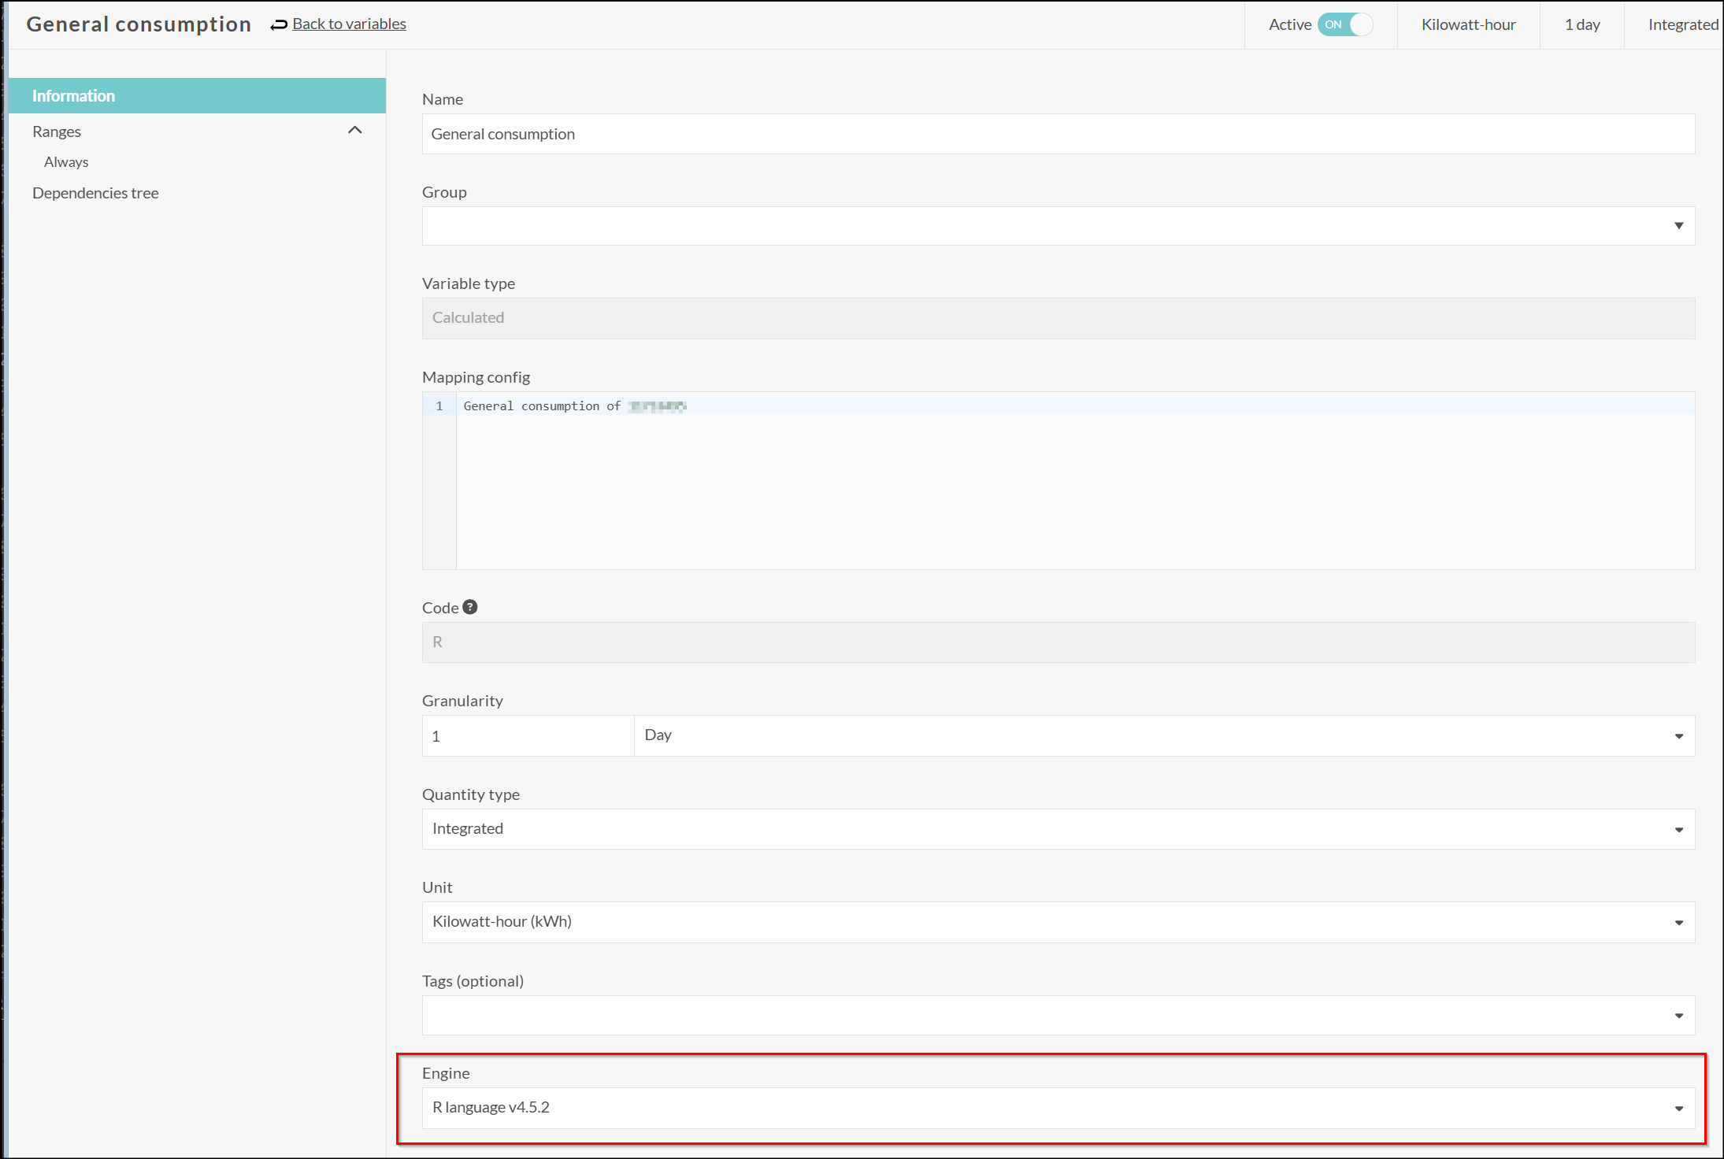Collapse the Ranges section chevron

click(355, 131)
